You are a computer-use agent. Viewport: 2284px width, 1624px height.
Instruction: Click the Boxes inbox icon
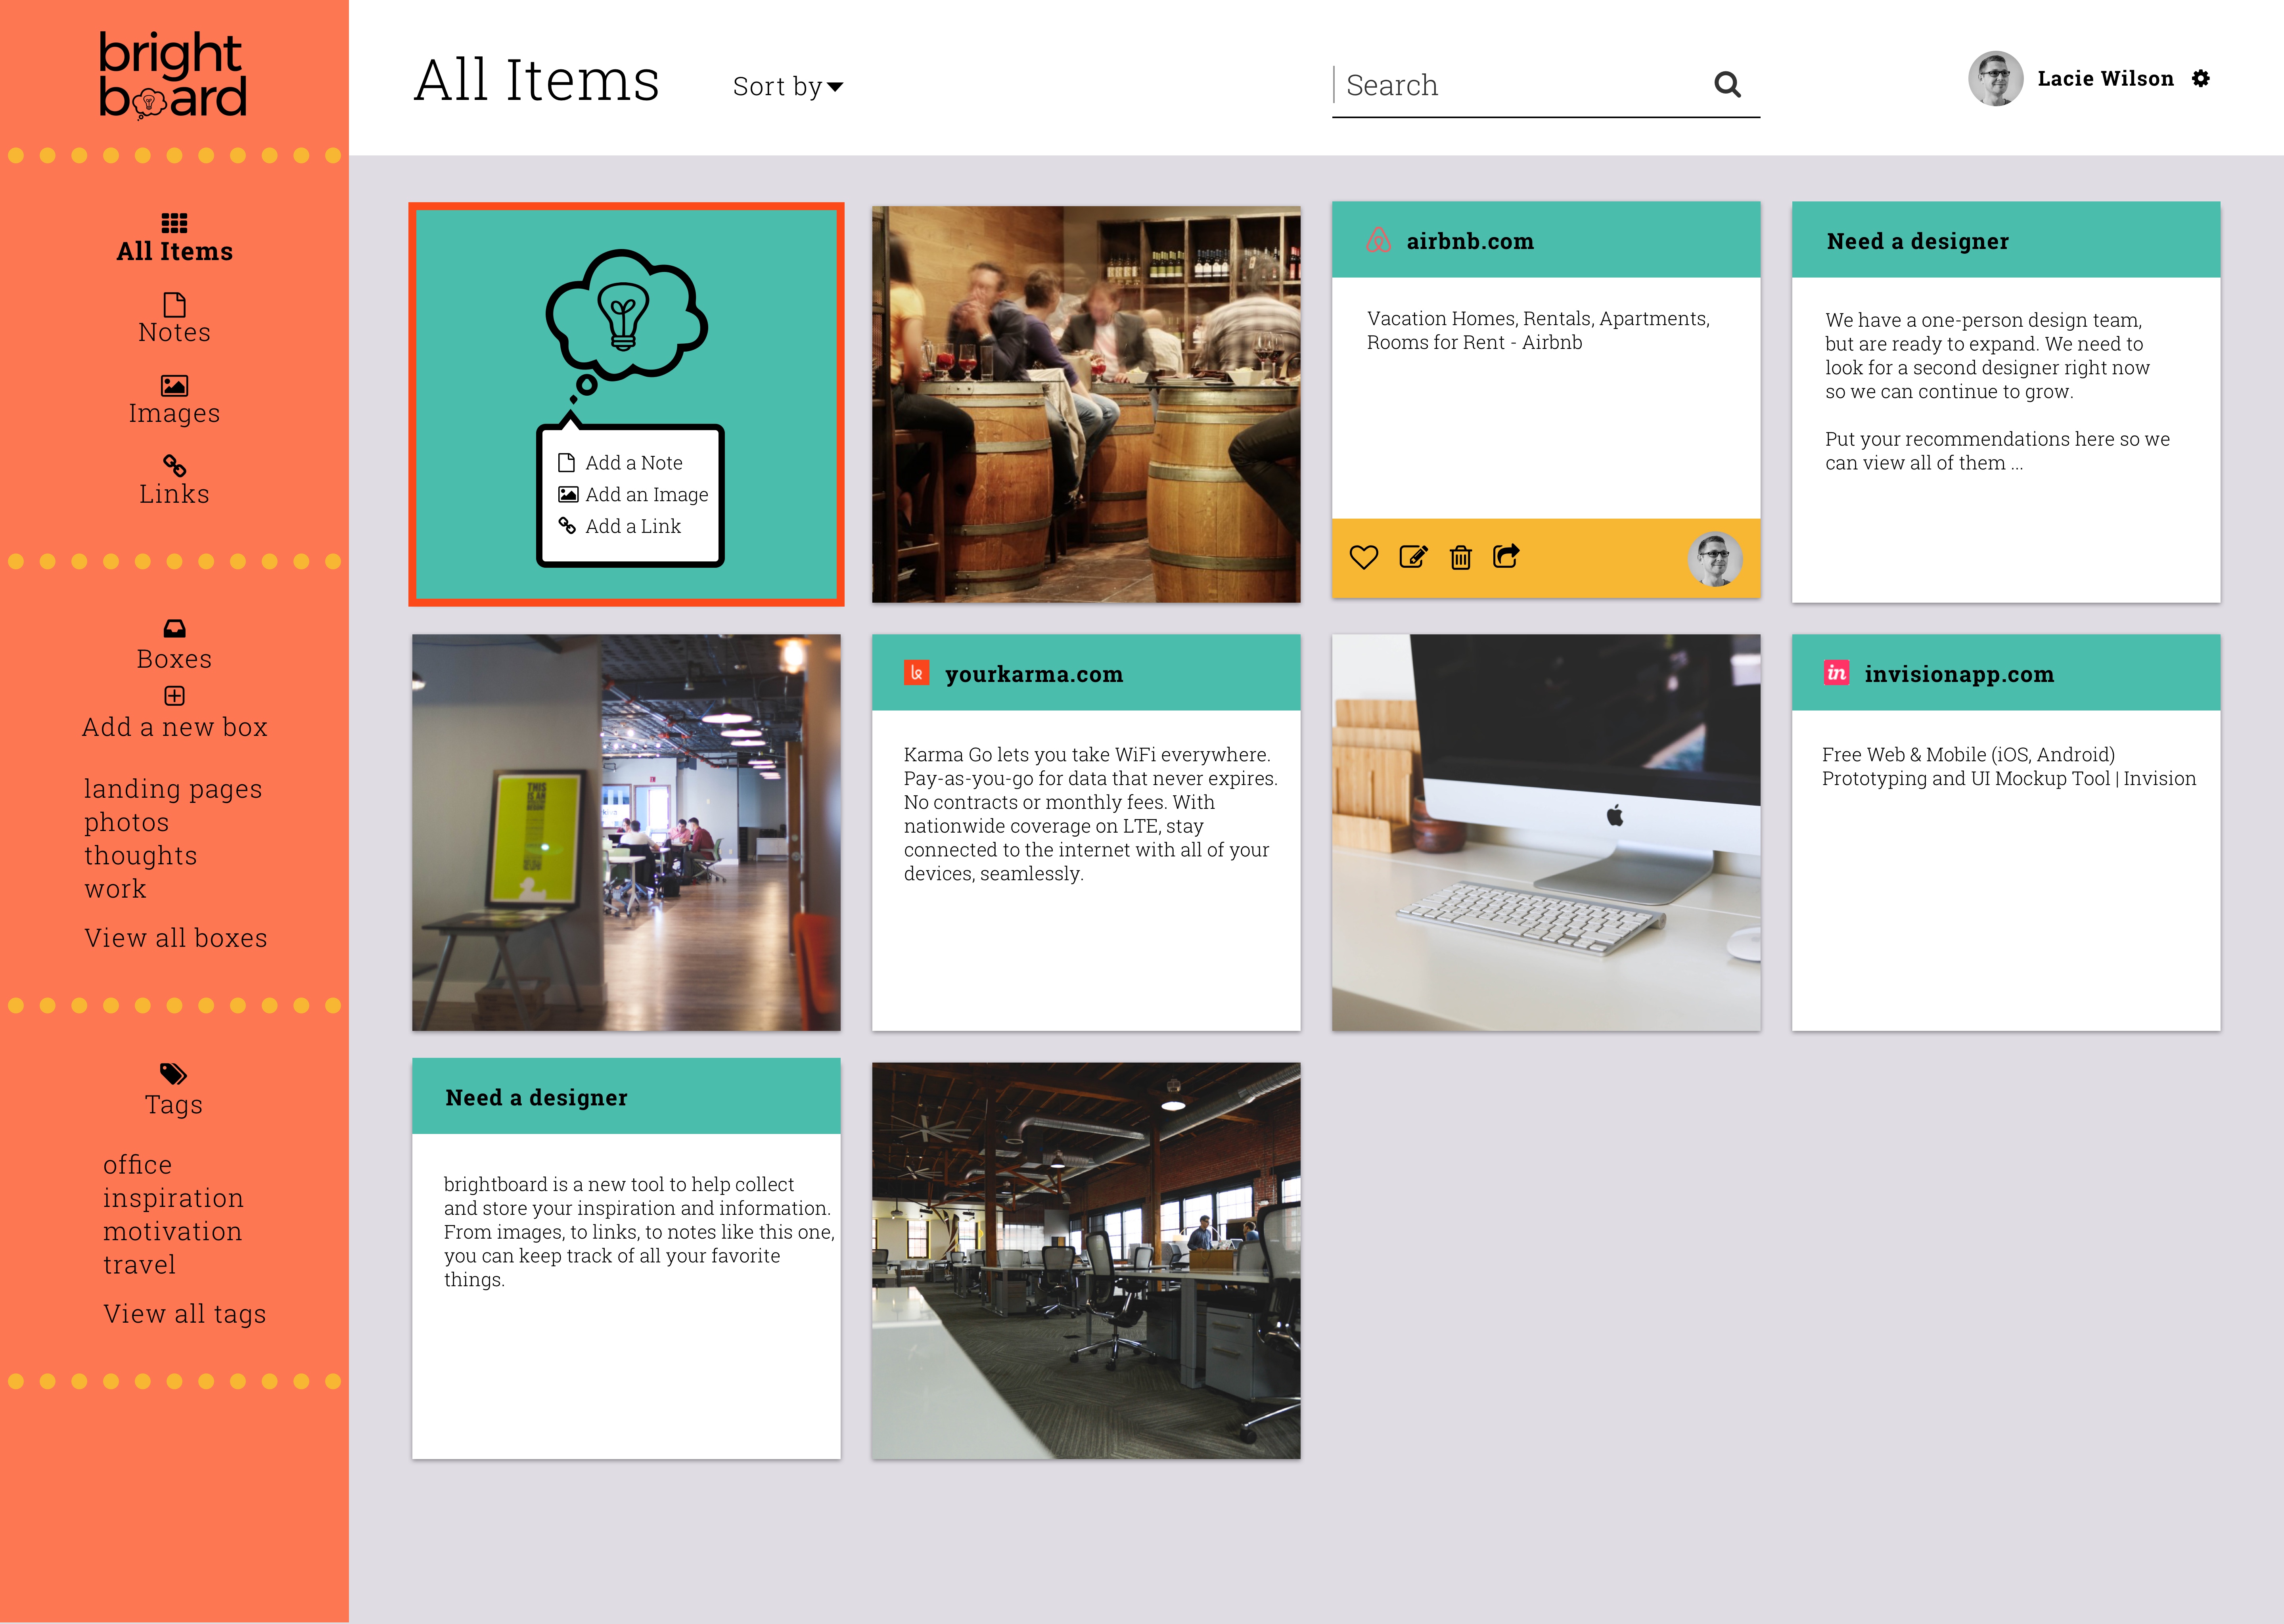174,628
